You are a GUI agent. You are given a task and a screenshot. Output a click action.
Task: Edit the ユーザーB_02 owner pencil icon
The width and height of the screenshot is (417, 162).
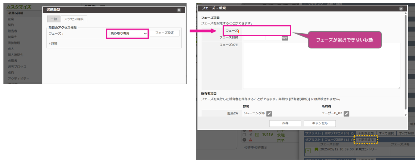(x=346, y=114)
